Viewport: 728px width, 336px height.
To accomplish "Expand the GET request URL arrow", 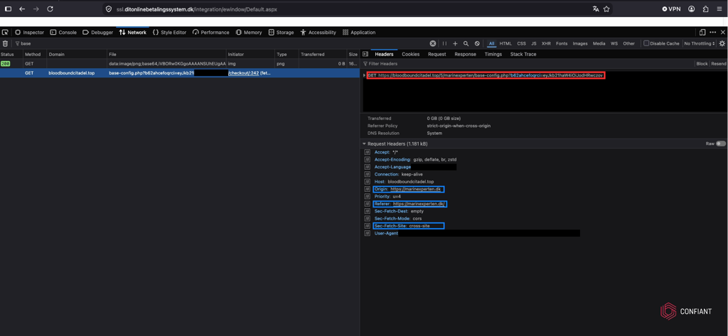I will coord(365,75).
